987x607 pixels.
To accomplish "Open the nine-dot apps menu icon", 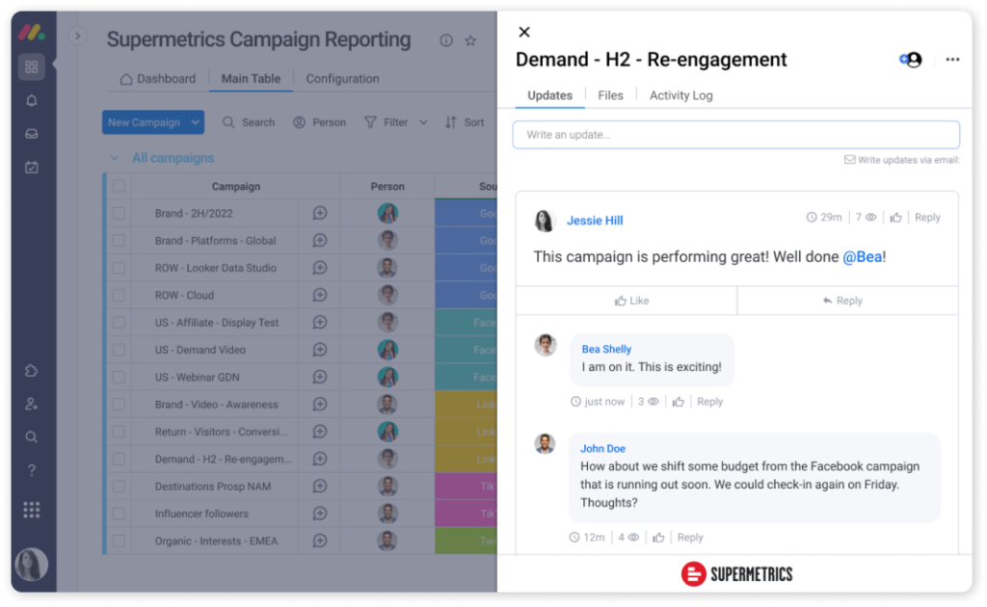I will coord(32,510).
